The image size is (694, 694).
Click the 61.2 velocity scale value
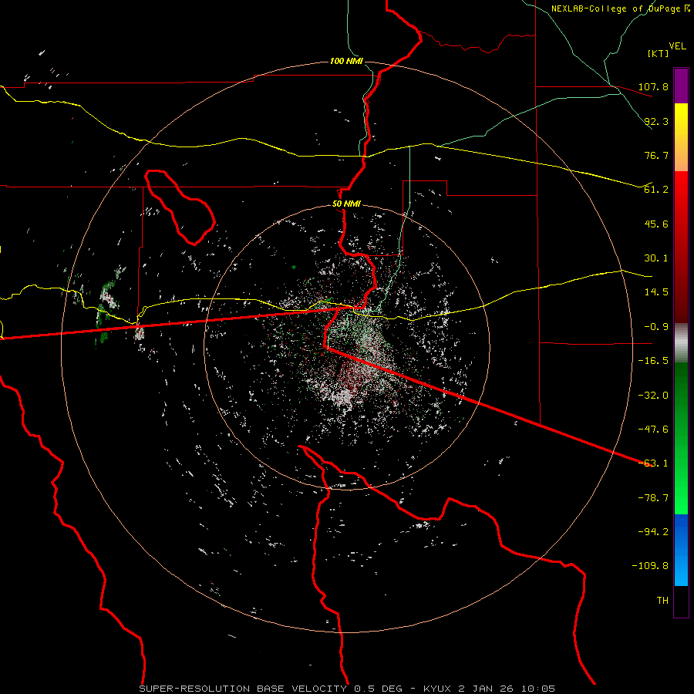[x=656, y=190]
